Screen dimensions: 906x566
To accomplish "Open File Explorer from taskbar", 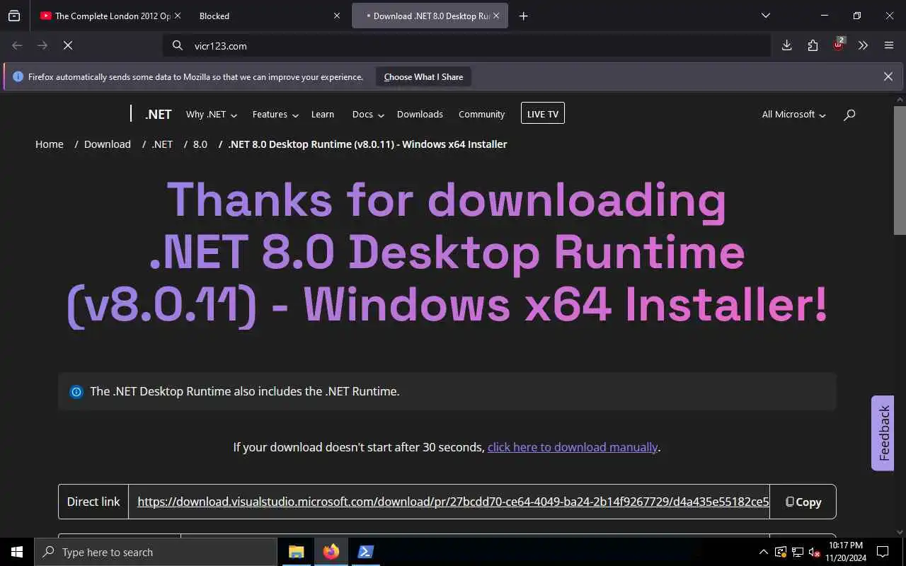I will (297, 552).
